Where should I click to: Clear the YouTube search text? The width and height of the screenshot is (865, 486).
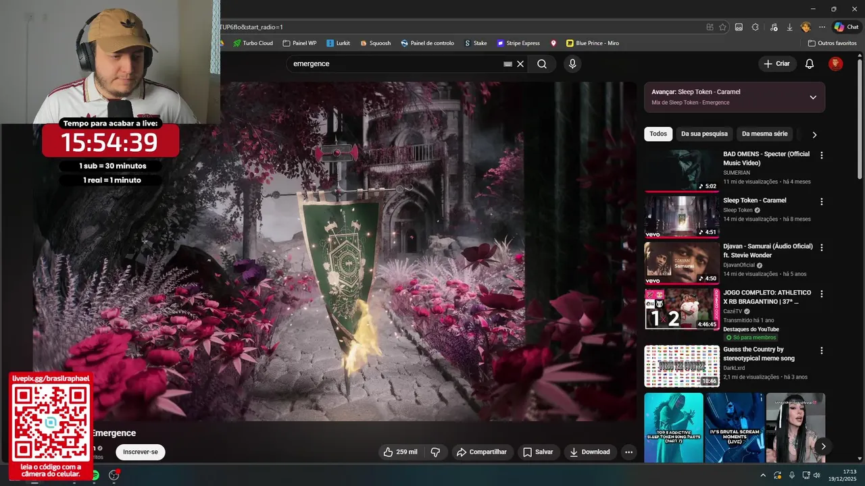pos(520,64)
